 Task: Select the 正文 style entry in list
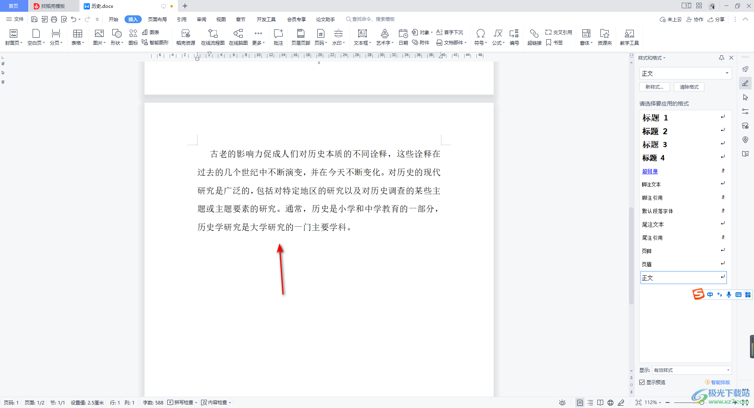[x=684, y=278]
